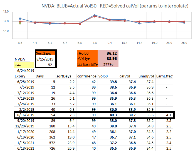
Task: Select the 277% earn effect cell
Action: tap(108, 64)
